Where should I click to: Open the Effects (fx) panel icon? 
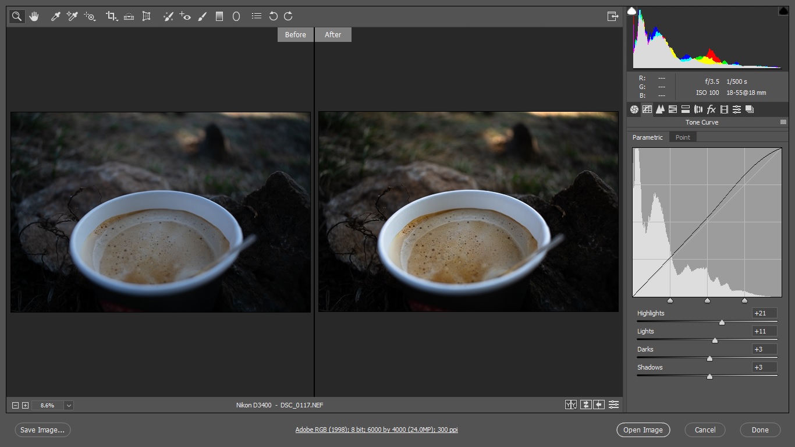click(x=711, y=109)
